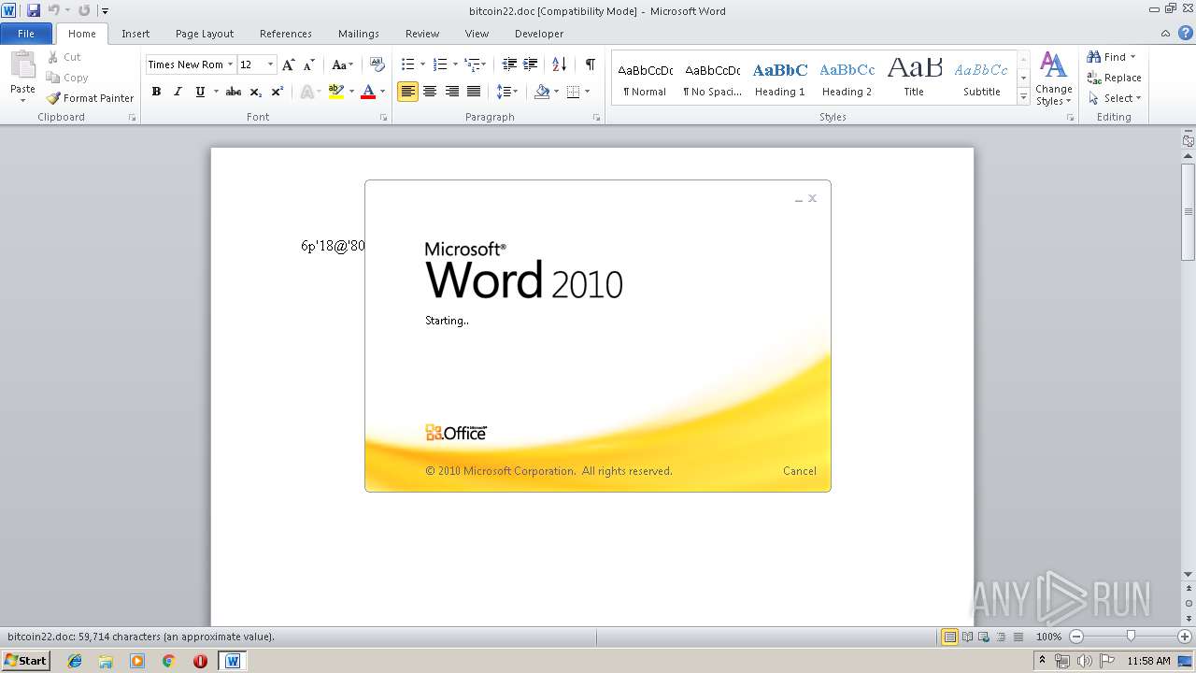Switch to References tab
Viewport: 1196px width, 673px height.
click(x=286, y=34)
